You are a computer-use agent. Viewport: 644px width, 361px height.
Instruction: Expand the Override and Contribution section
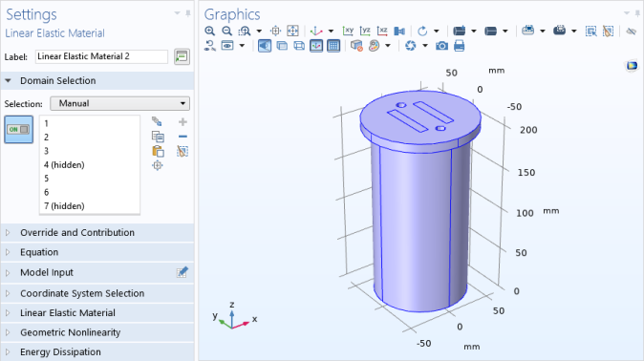click(x=8, y=232)
